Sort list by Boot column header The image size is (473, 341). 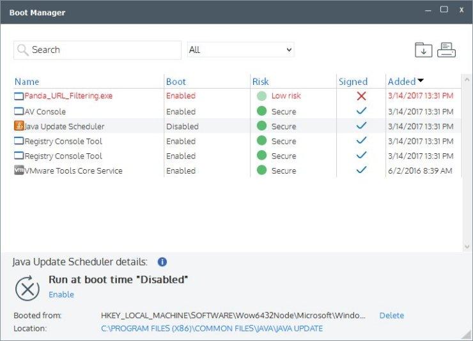176,82
